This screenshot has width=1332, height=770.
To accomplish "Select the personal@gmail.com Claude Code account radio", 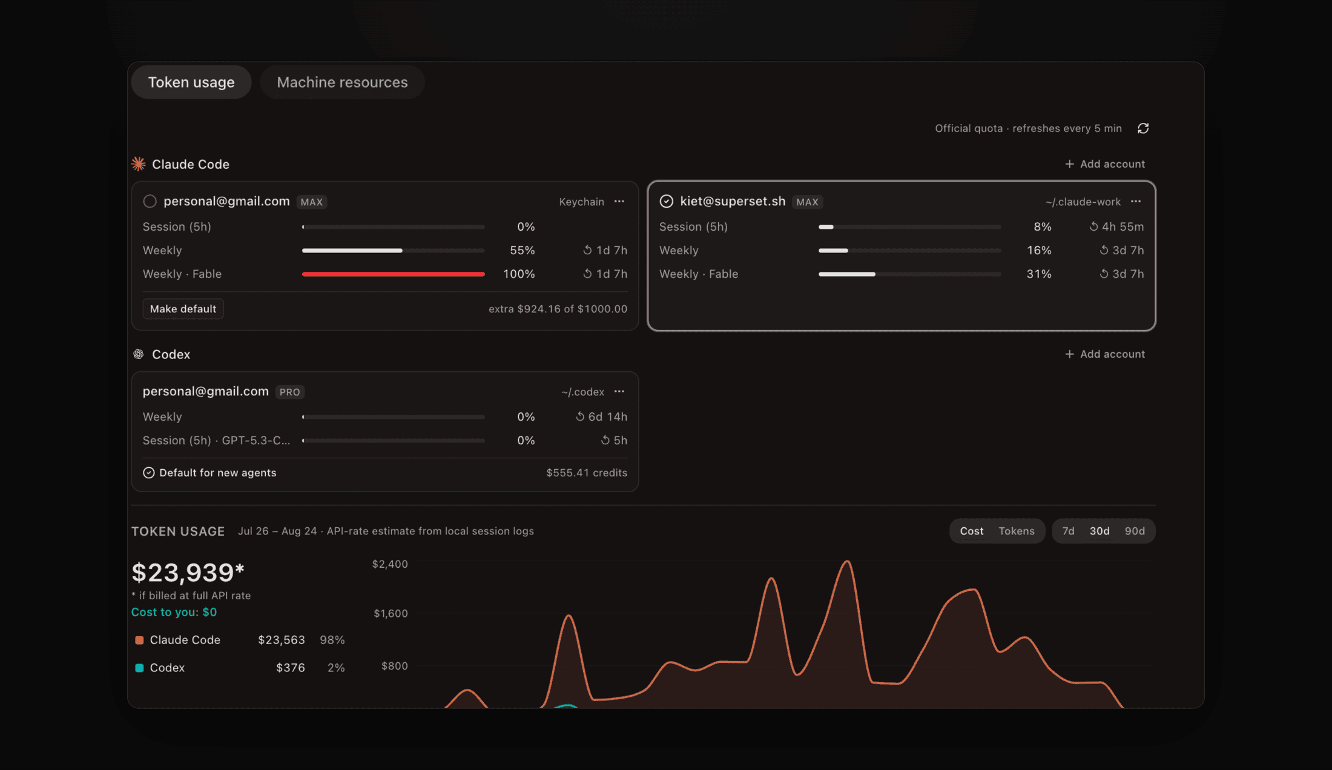I will coord(150,202).
